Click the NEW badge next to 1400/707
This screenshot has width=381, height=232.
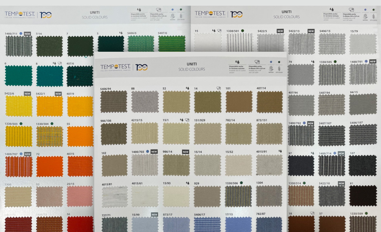pyautogui.click(x=28, y=154)
